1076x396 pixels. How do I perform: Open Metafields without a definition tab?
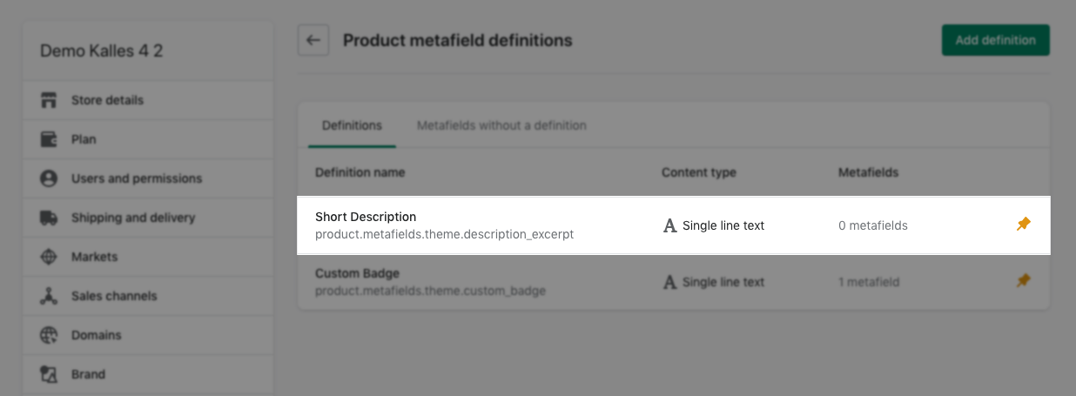[x=501, y=125]
